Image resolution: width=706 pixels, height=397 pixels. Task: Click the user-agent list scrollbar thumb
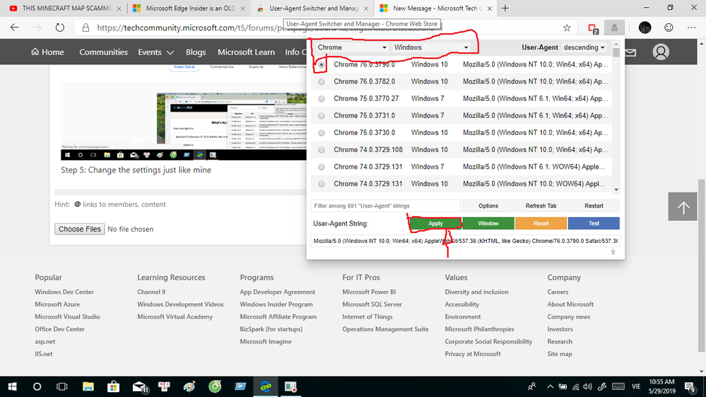point(616,53)
